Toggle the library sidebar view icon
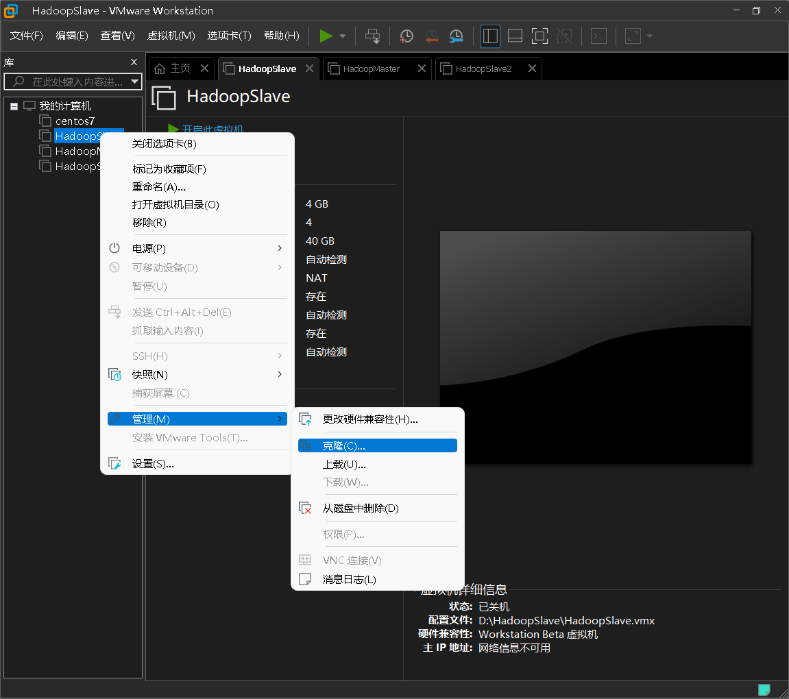This screenshot has width=789, height=699. pyautogui.click(x=490, y=36)
